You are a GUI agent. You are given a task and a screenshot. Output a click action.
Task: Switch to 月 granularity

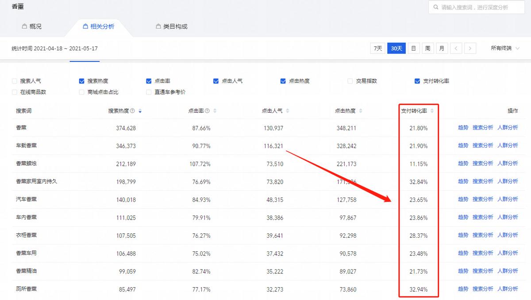442,48
